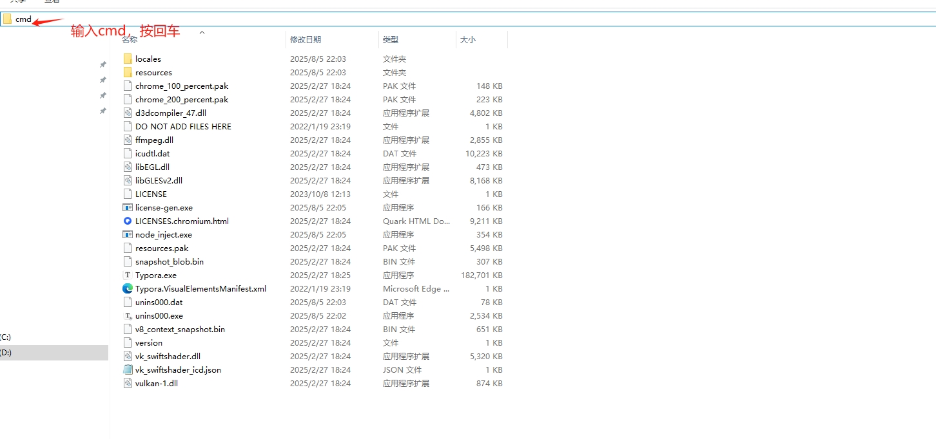Click the type cell JSON 文件

402,370
